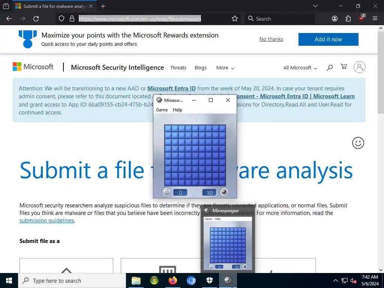This screenshot has height=288, width=384.
Task: Click the Microsoft Security Intelligence heading link
Action: click(117, 67)
